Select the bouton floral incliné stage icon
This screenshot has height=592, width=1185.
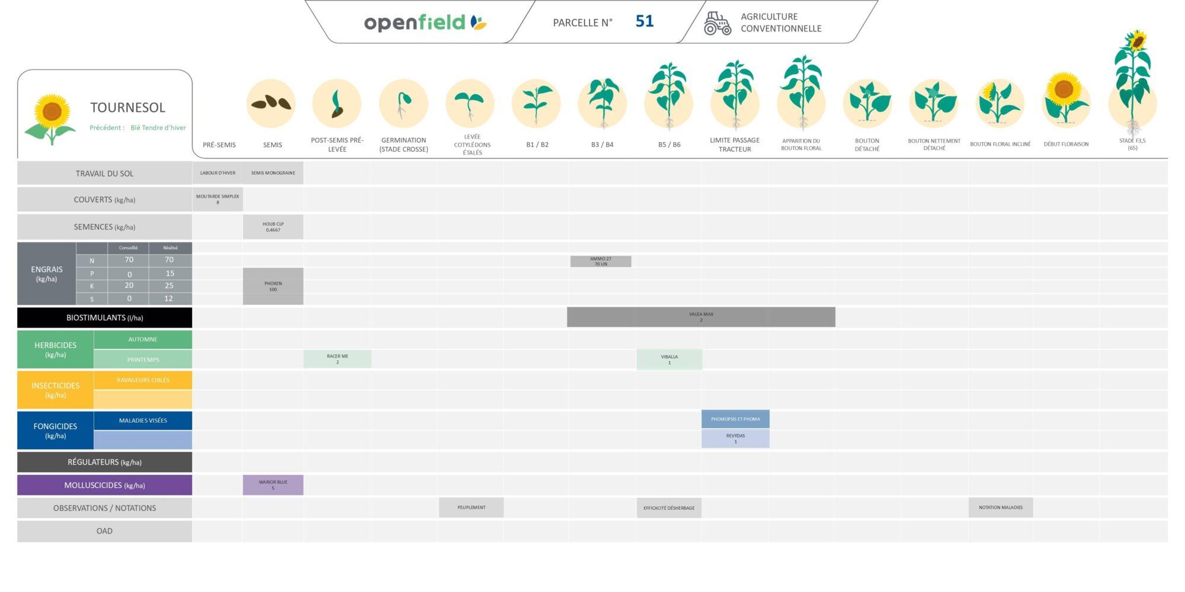[x=1000, y=103]
